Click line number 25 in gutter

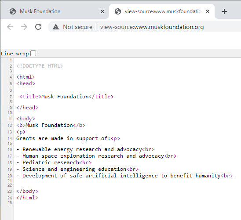coord(10,203)
